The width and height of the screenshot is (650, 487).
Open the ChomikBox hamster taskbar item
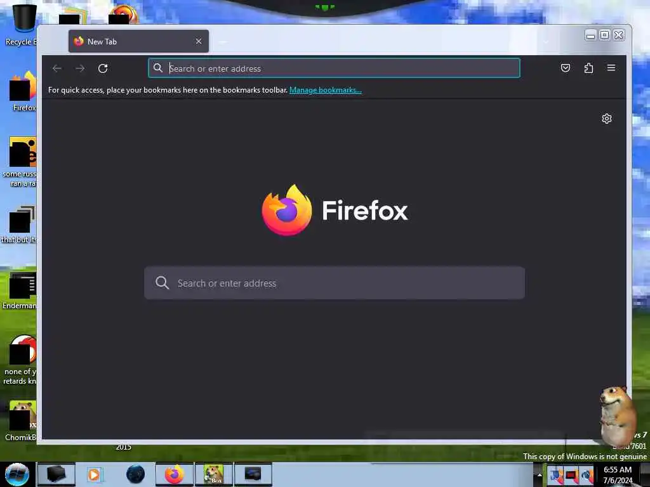pos(214,474)
